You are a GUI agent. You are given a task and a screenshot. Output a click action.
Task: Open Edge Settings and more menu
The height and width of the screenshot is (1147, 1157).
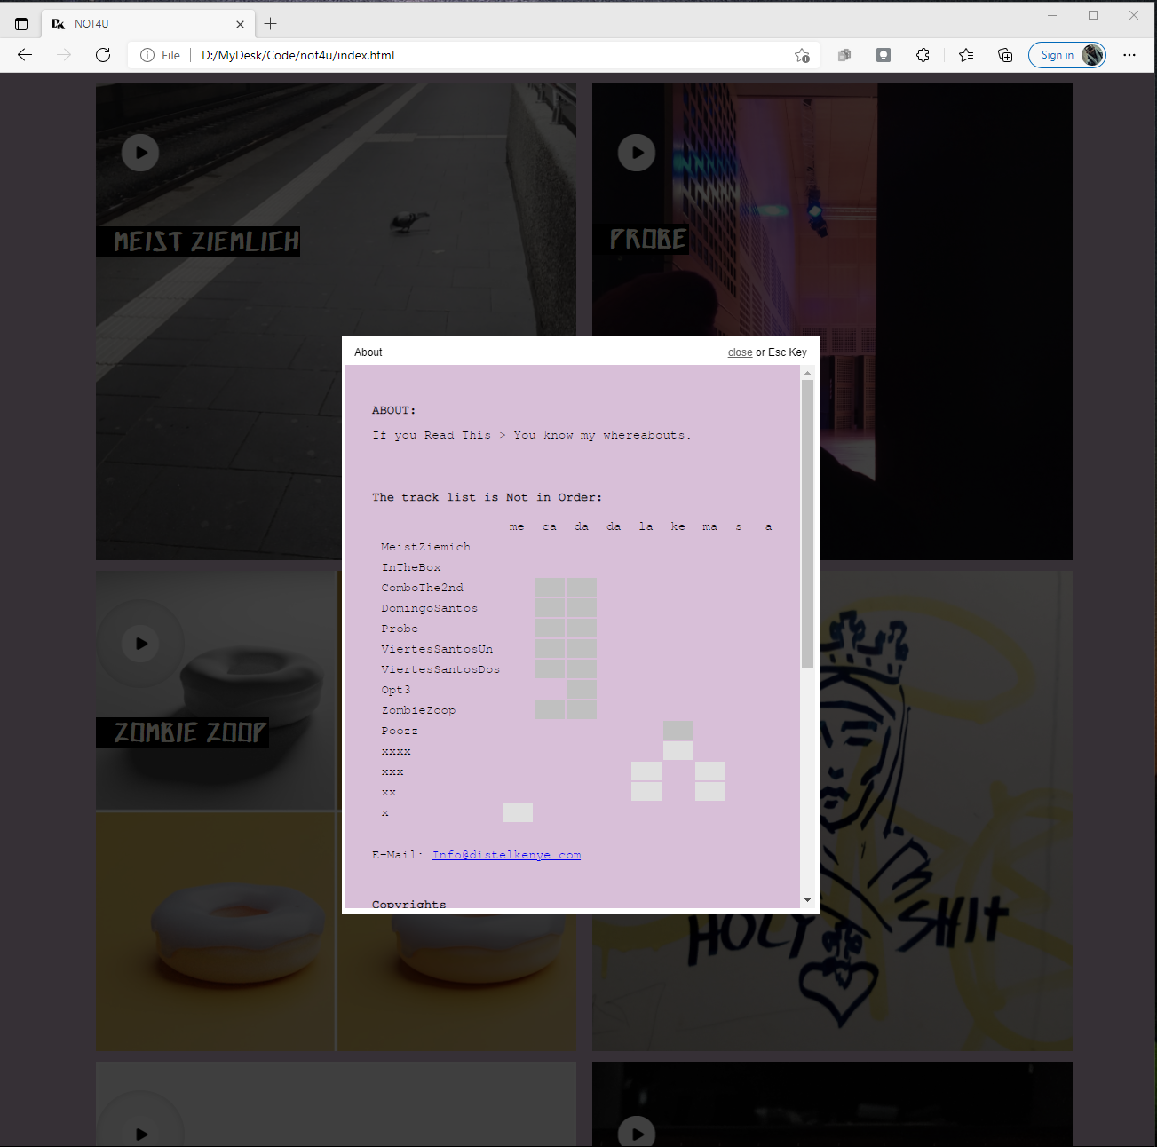point(1129,55)
